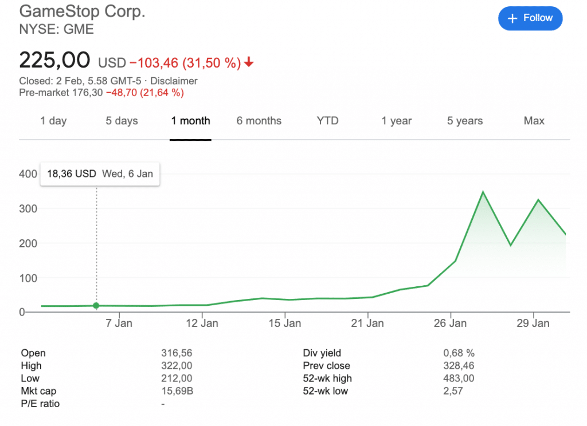Screen dimensions: 587x426
Task: Click the Pre-market 176,30 price line
Action: click(101, 92)
